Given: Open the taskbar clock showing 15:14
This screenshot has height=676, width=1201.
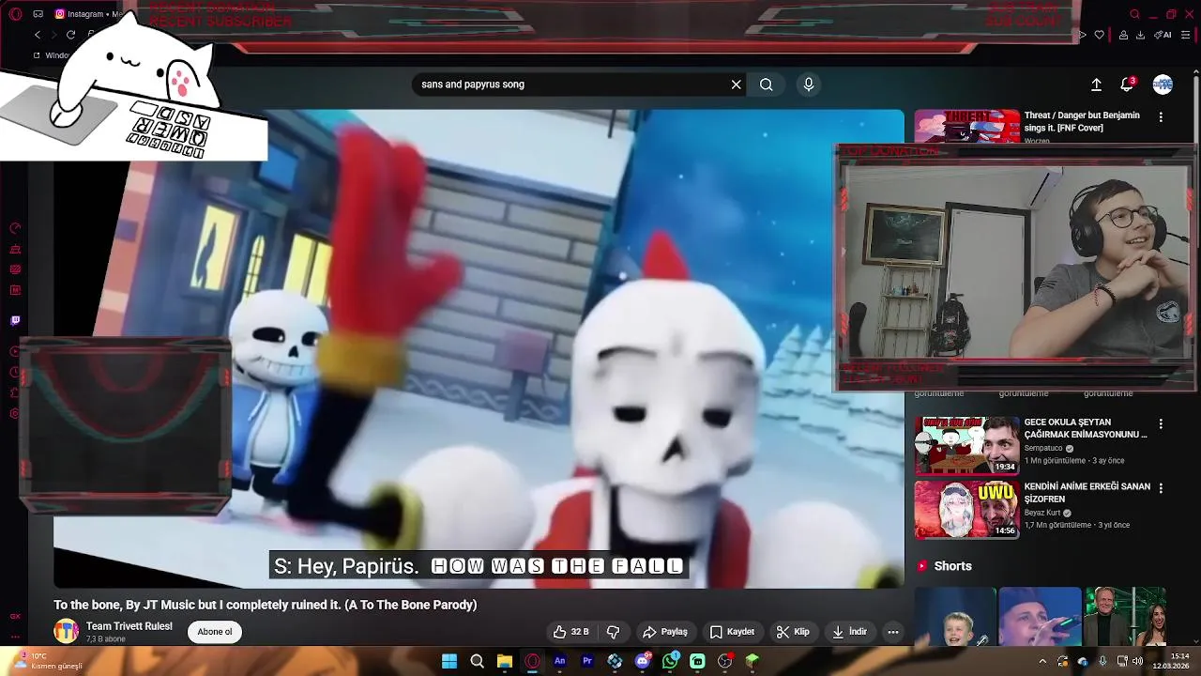Looking at the screenshot, I should tap(1170, 661).
